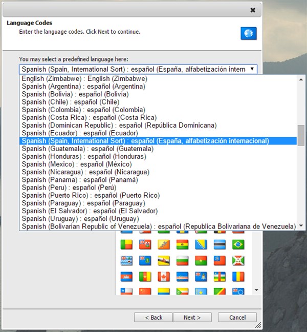Pick the Chad flag icon

tap(238, 277)
